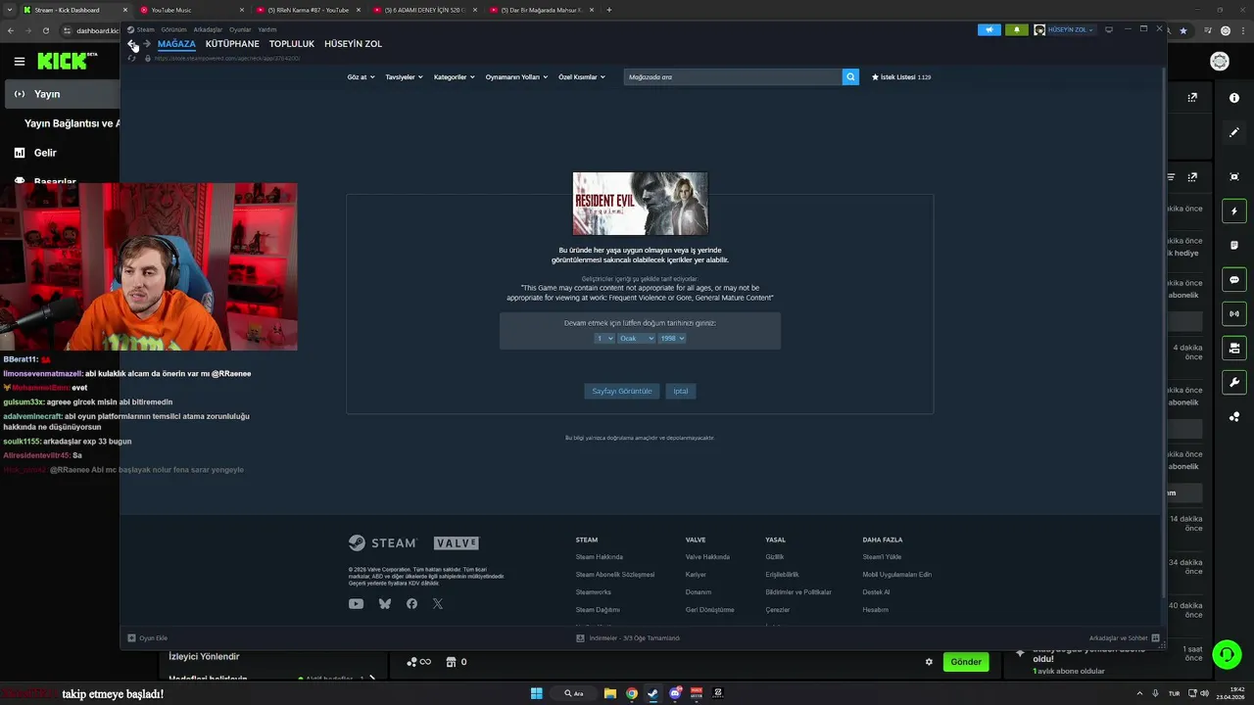Open Yardım menu in Steam
Screen dimensions: 1254x705
pyautogui.click(x=266, y=29)
